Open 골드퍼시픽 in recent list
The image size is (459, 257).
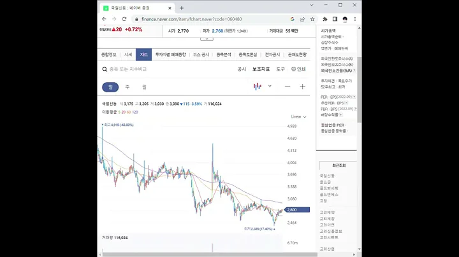[x=329, y=188]
